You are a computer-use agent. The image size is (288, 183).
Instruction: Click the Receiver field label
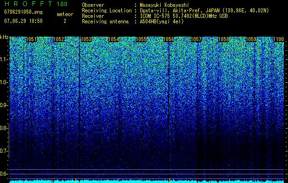93,16
